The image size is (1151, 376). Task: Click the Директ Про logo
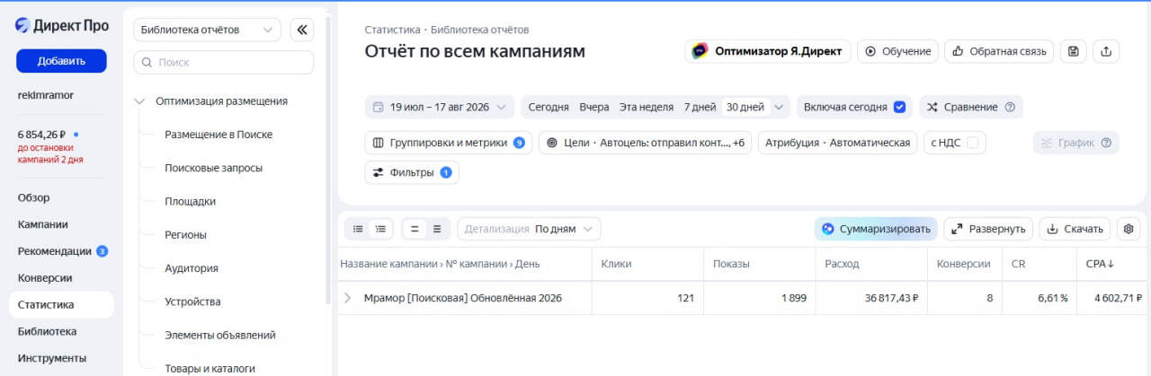[x=61, y=26]
